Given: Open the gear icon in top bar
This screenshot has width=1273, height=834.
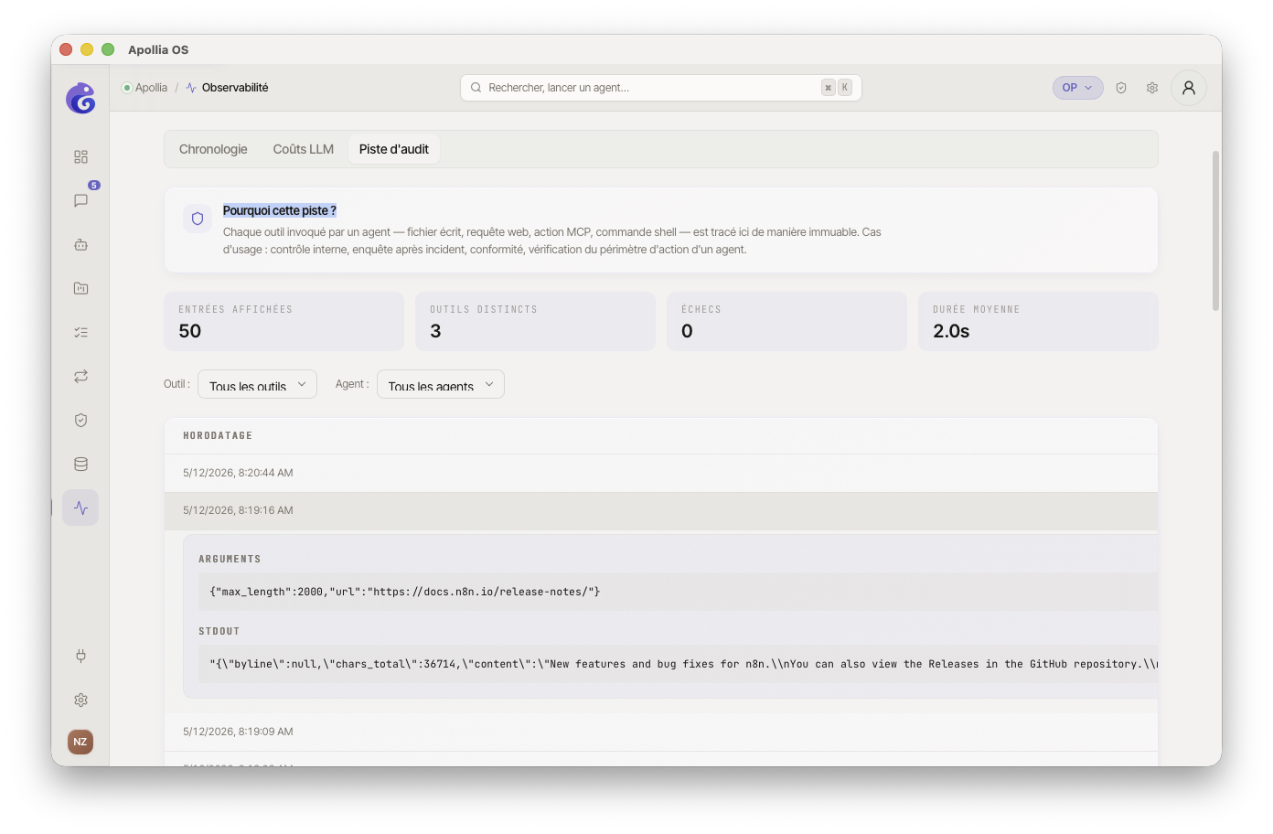Looking at the screenshot, I should click(1152, 88).
